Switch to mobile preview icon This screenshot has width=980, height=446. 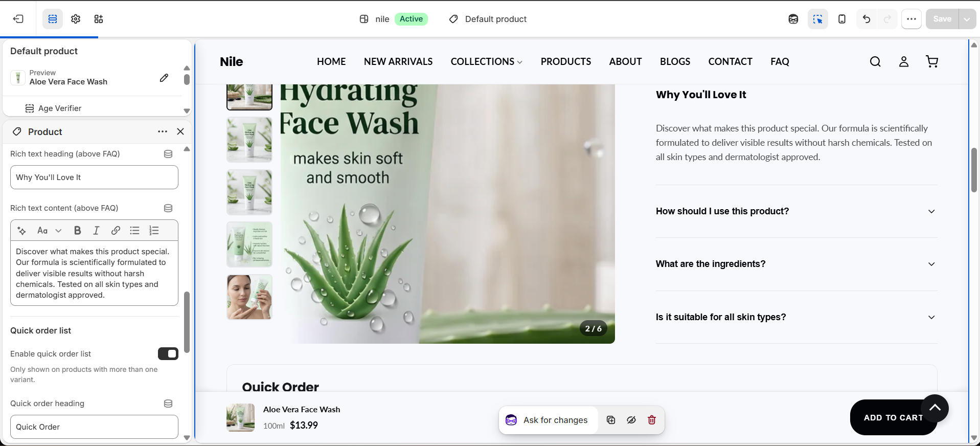(x=842, y=19)
